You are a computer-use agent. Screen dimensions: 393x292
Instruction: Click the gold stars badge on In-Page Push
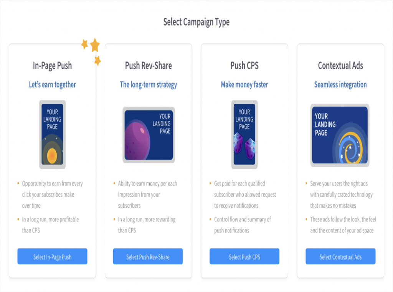[92, 49]
